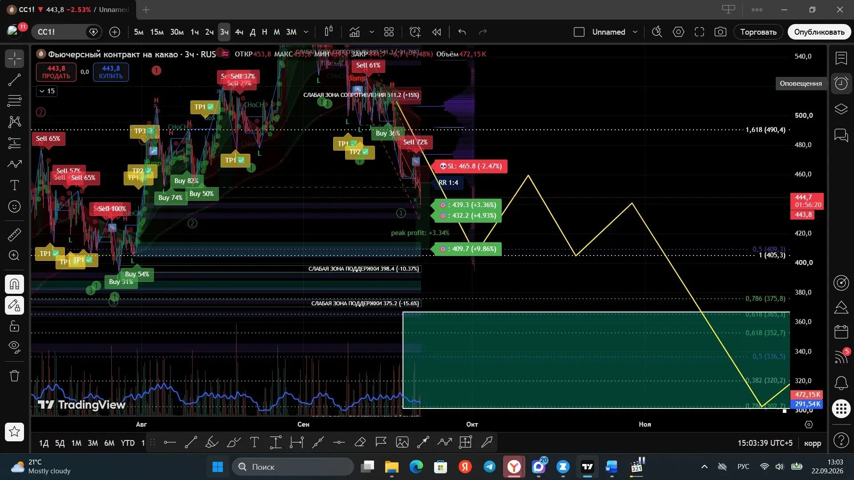The width and height of the screenshot is (854, 480).
Task: Open the watchlist panel icon
Action: pyautogui.click(x=841, y=58)
